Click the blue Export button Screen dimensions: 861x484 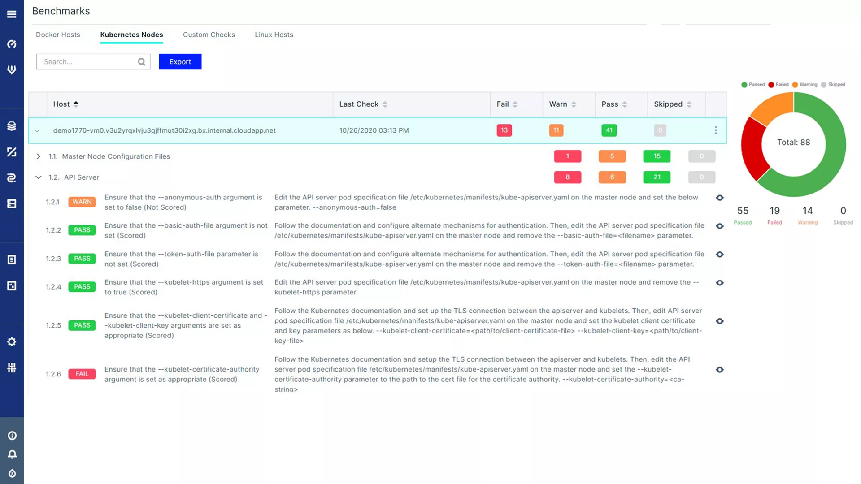tap(180, 62)
